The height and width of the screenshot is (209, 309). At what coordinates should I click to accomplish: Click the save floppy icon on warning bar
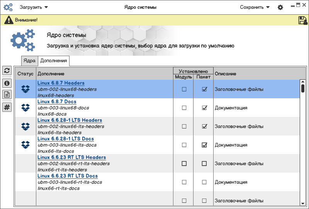click(303, 20)
